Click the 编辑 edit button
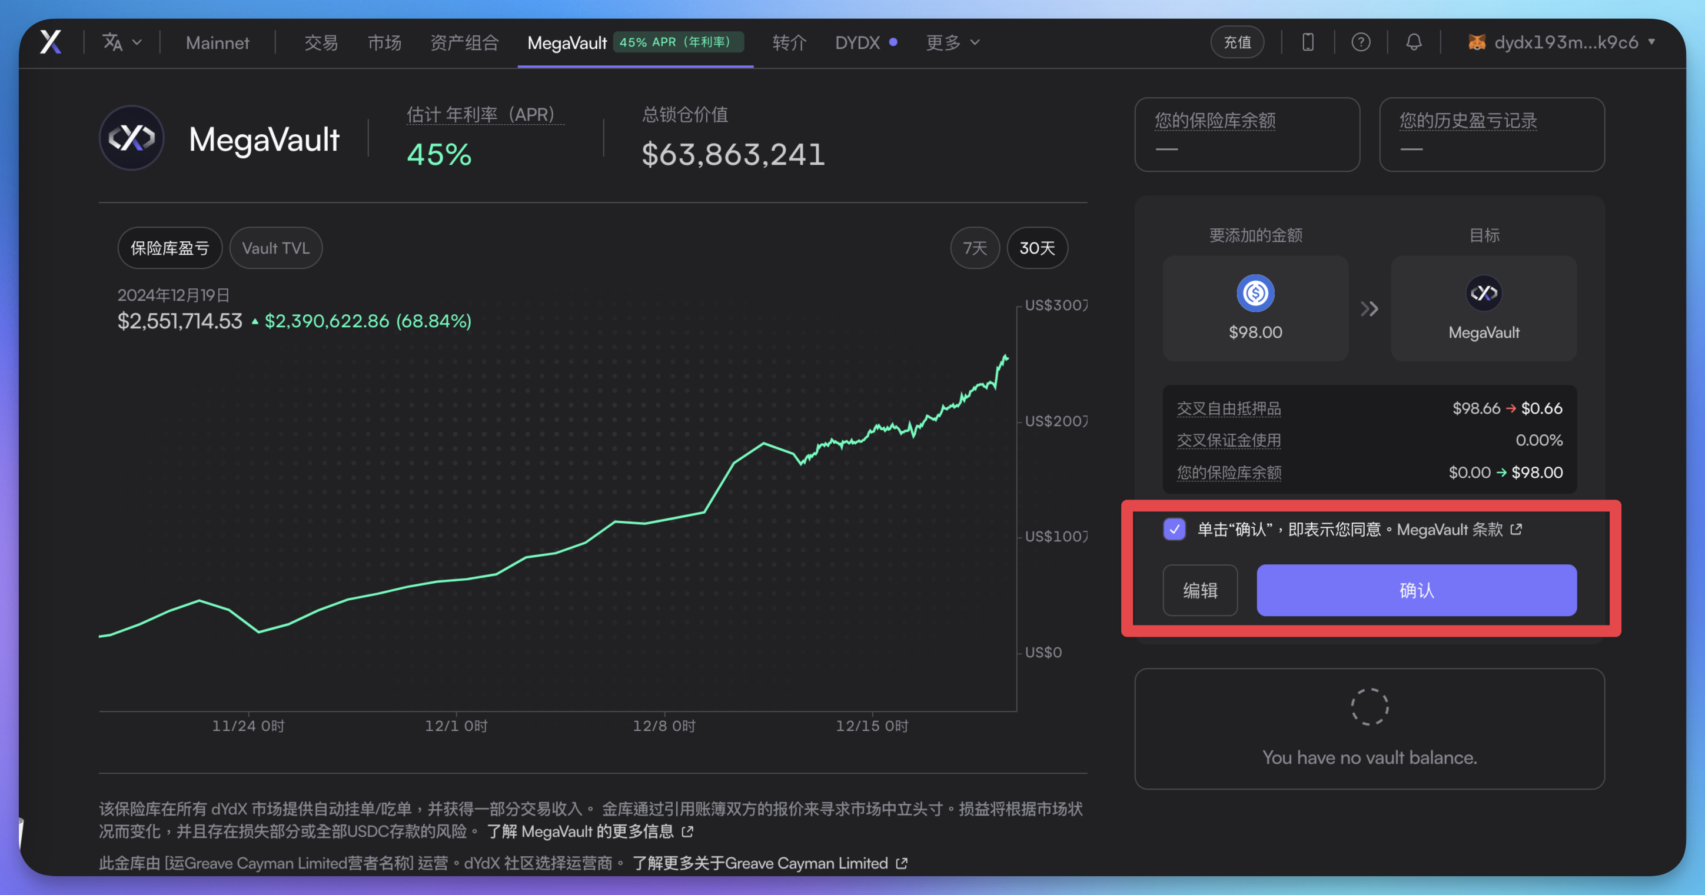 (x=1200, y=590)
